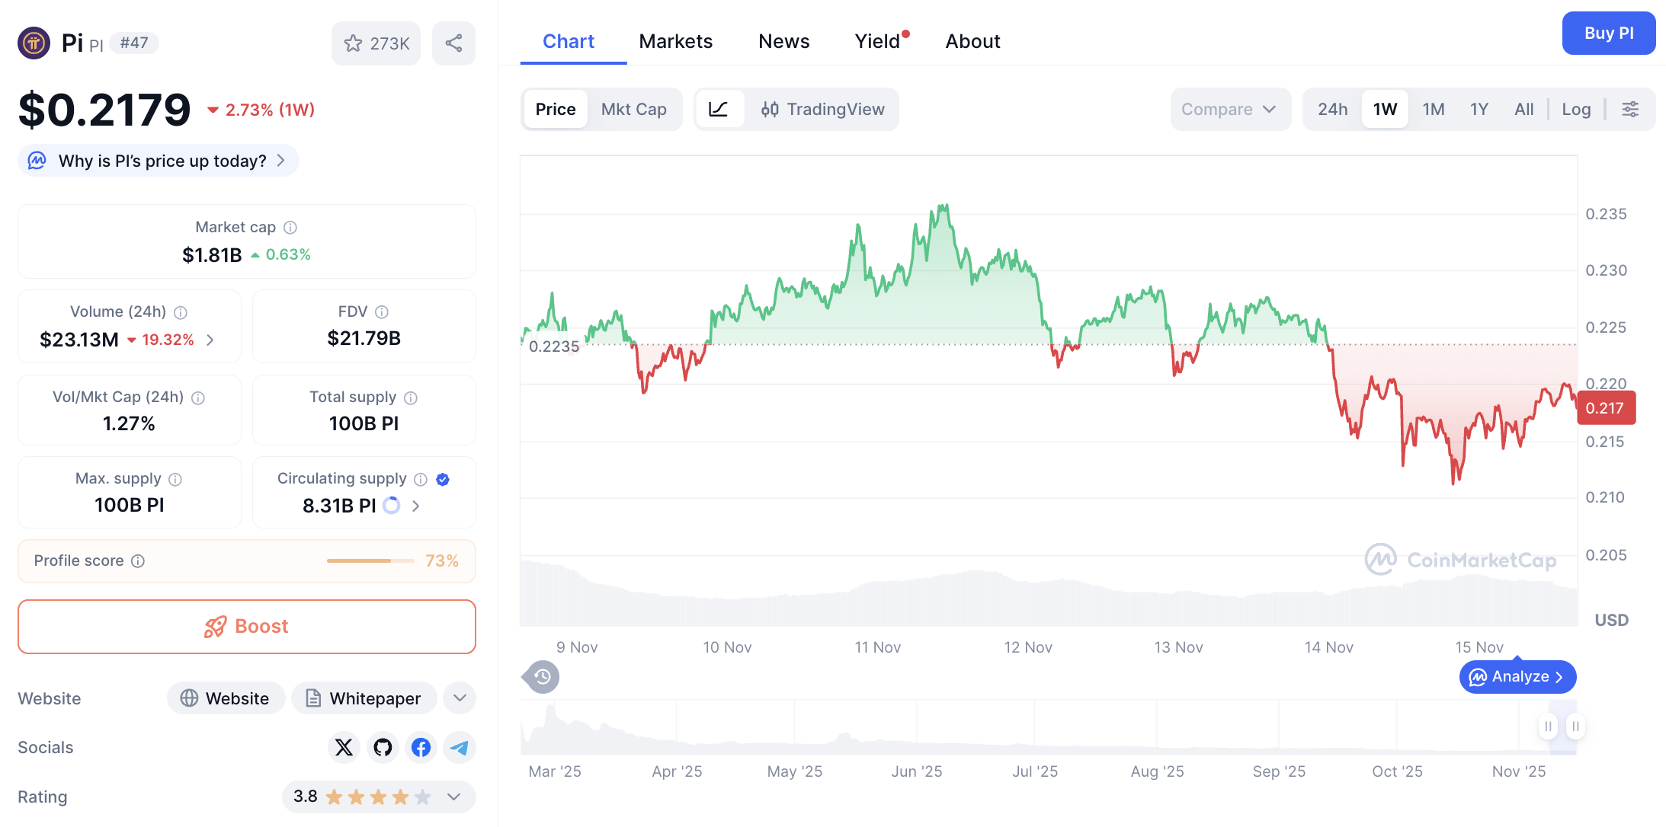Screen dimensions: 1666x827
Task: Expand the 3.8 rating details chevron
Action: [x=453, y=797]
